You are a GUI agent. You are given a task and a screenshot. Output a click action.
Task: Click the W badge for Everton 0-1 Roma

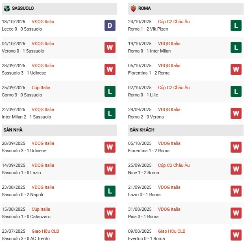pyautogui.click(x=236, y=235)
